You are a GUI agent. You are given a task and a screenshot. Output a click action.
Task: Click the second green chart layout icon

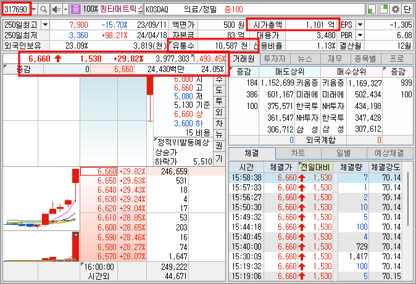(383, 9)
